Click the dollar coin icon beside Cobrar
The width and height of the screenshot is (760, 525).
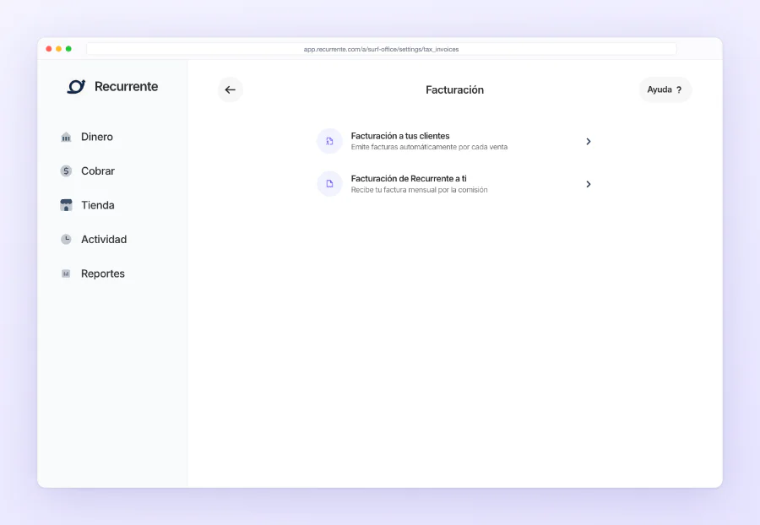(67, 171)
